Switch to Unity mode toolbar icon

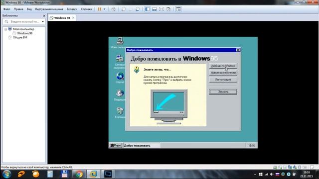click(x=168, y=9)
